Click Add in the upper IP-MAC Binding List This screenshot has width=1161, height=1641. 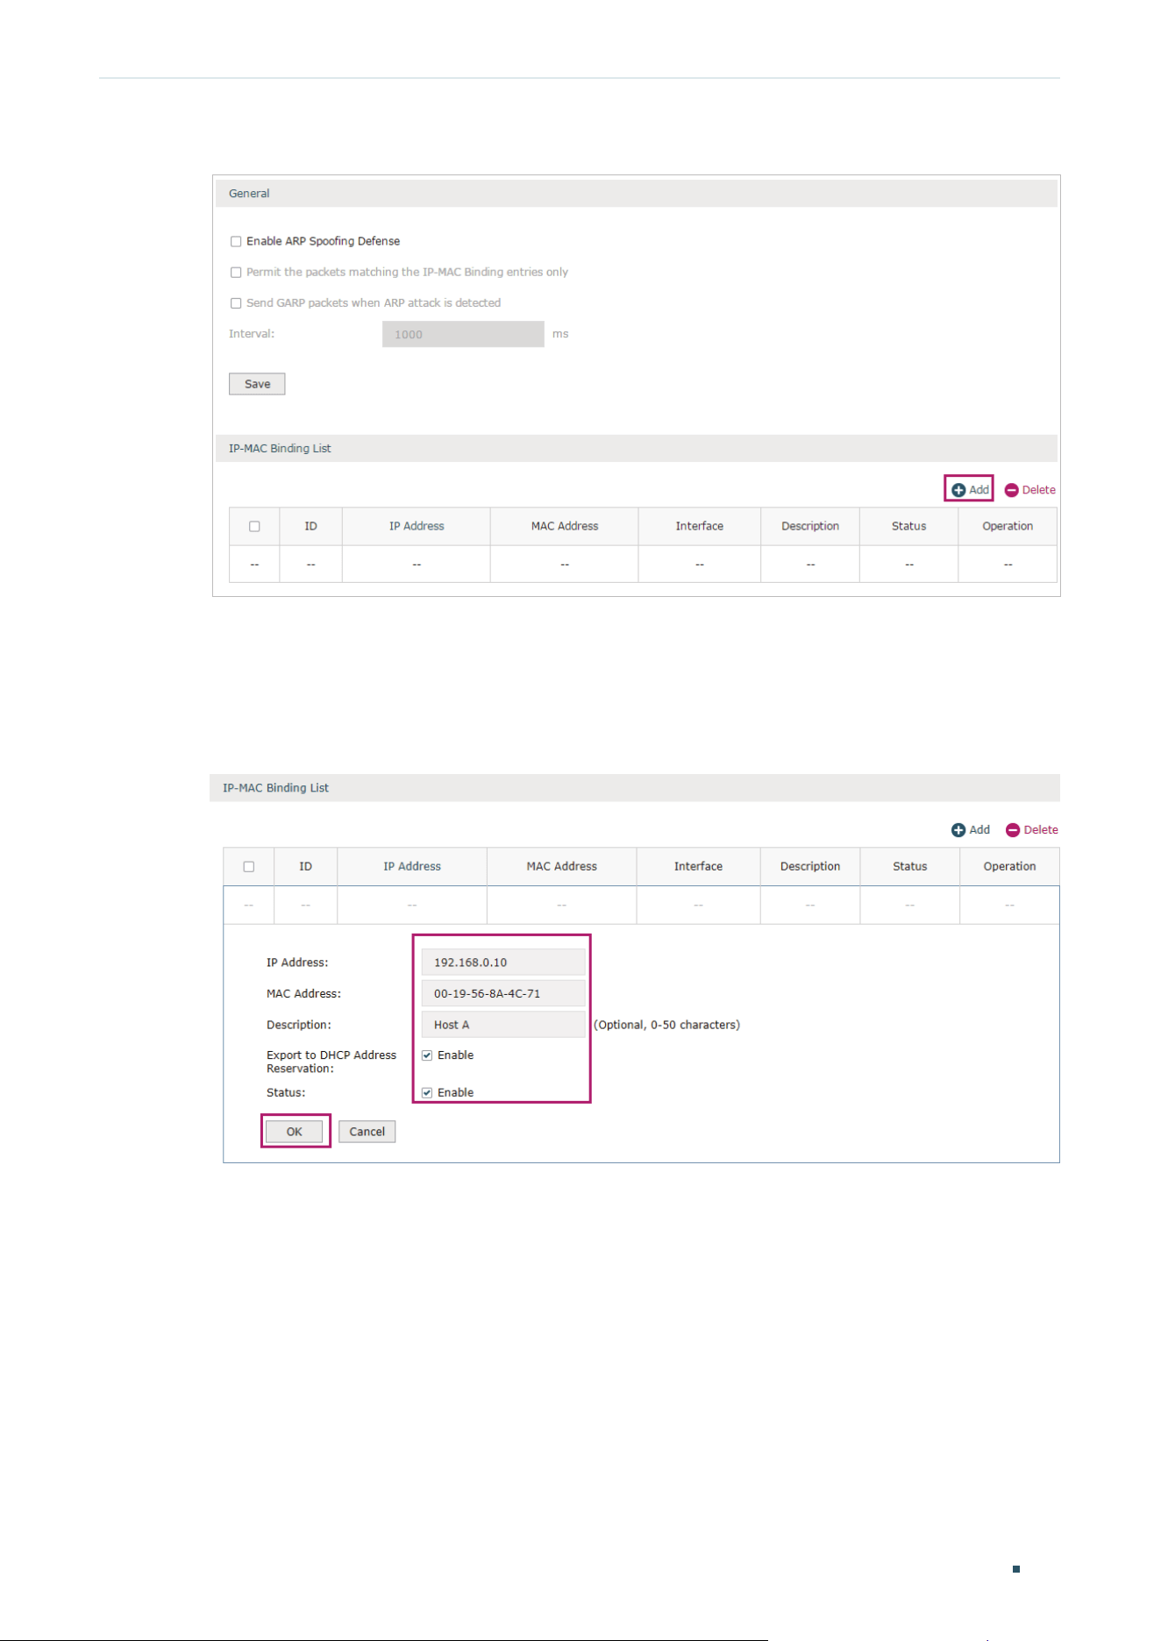pos(970,490)
